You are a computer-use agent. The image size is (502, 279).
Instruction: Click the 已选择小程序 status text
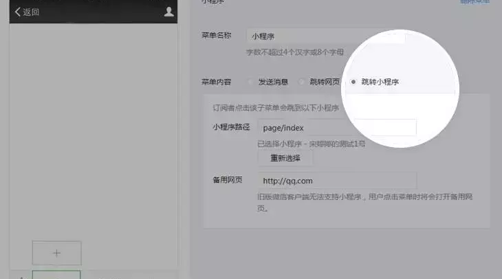point(312,144)
